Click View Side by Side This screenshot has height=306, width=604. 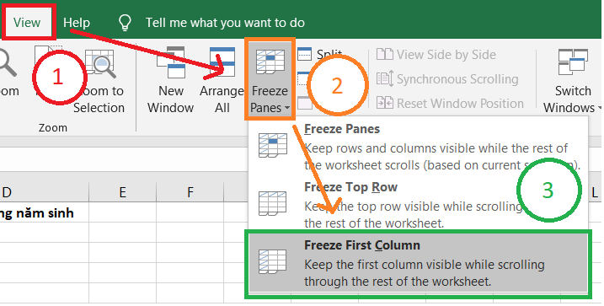click(436, 54)
